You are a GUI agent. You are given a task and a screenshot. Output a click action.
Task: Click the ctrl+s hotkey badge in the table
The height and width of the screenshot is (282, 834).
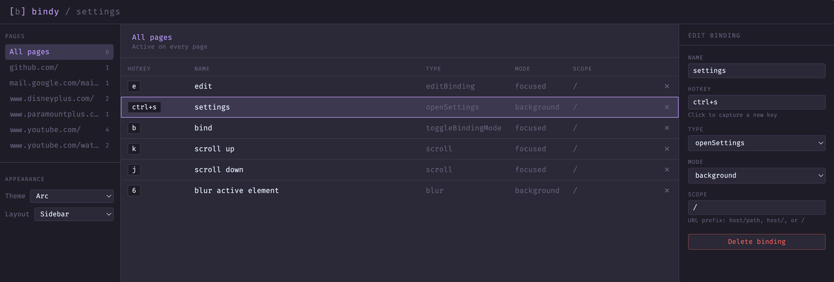pyautogui.click(x=144, y=107)
